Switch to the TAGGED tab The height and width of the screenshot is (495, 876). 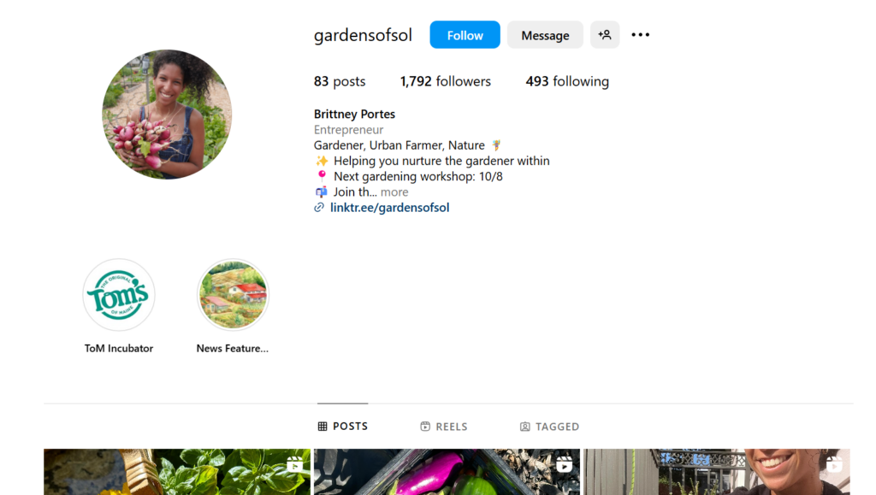[x=550, y=427]
